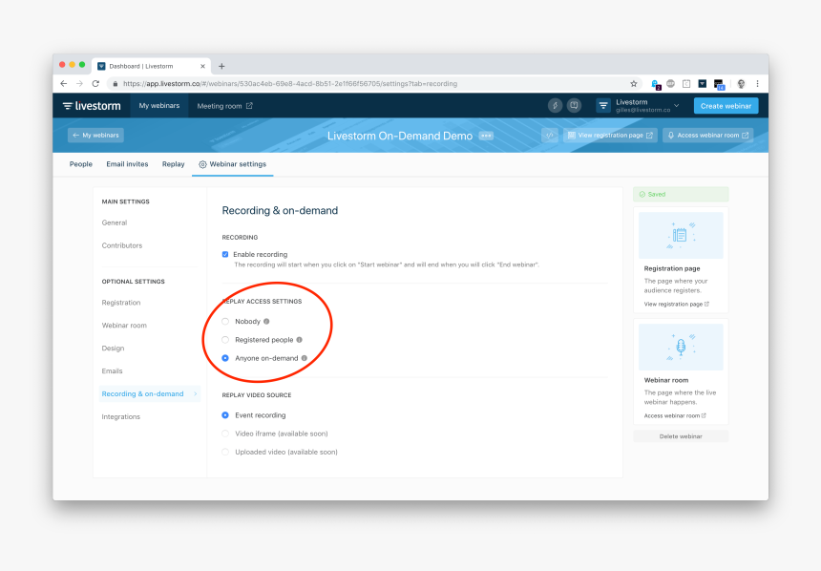821x571 pixels.
Task: Switch to the People tab
Action: point(80,164)
